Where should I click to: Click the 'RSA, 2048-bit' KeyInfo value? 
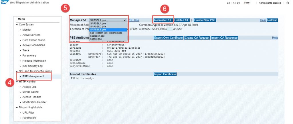pos(116,51)
